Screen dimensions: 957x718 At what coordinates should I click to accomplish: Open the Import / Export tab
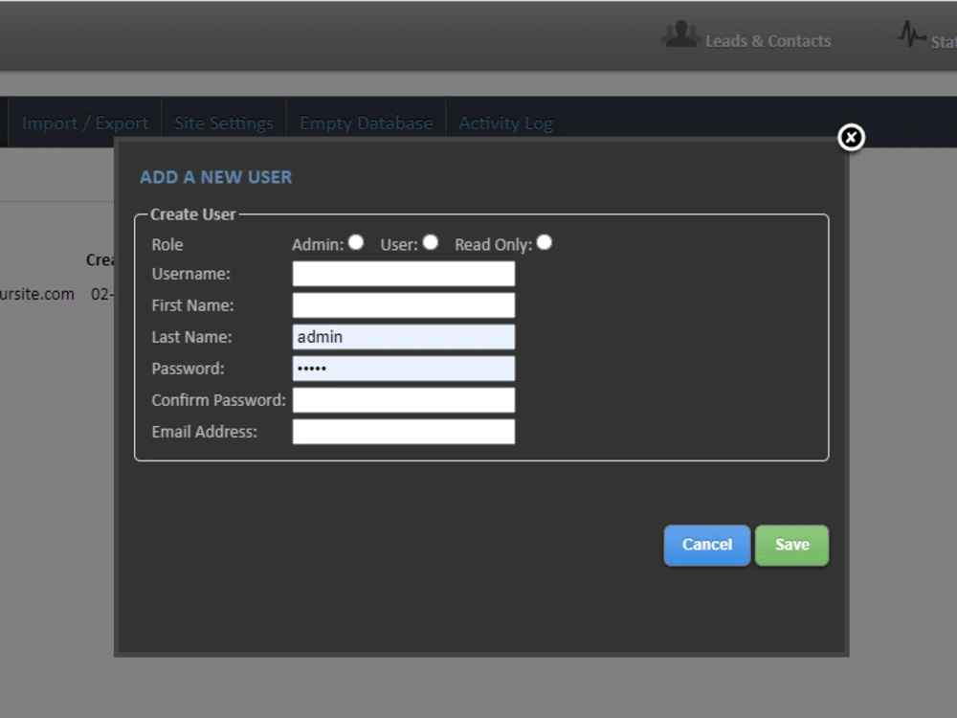point(85,123)
